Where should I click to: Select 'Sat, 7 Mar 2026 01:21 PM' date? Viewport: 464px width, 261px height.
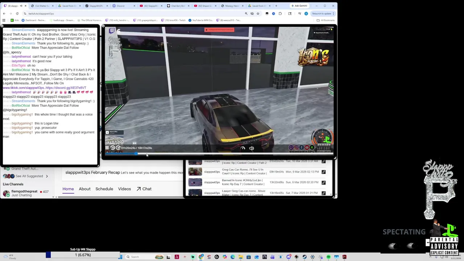tap(302, 193)
